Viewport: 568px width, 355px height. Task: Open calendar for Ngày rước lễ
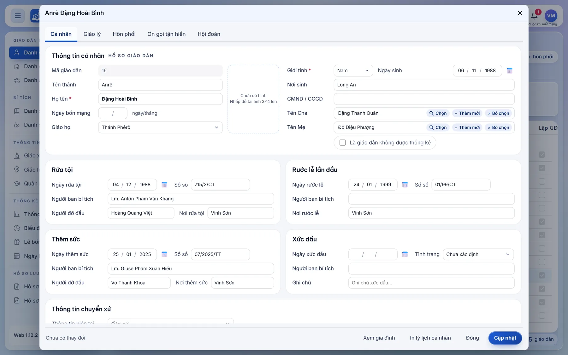(x=405, y=185)
